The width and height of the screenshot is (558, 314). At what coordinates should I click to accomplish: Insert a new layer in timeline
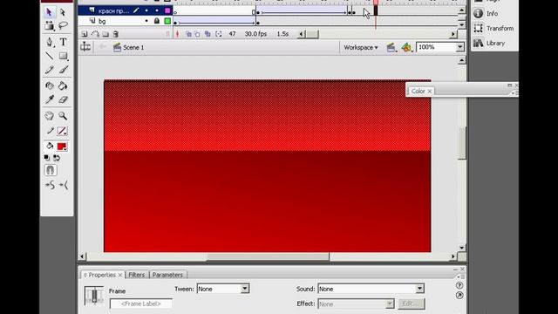85,34
